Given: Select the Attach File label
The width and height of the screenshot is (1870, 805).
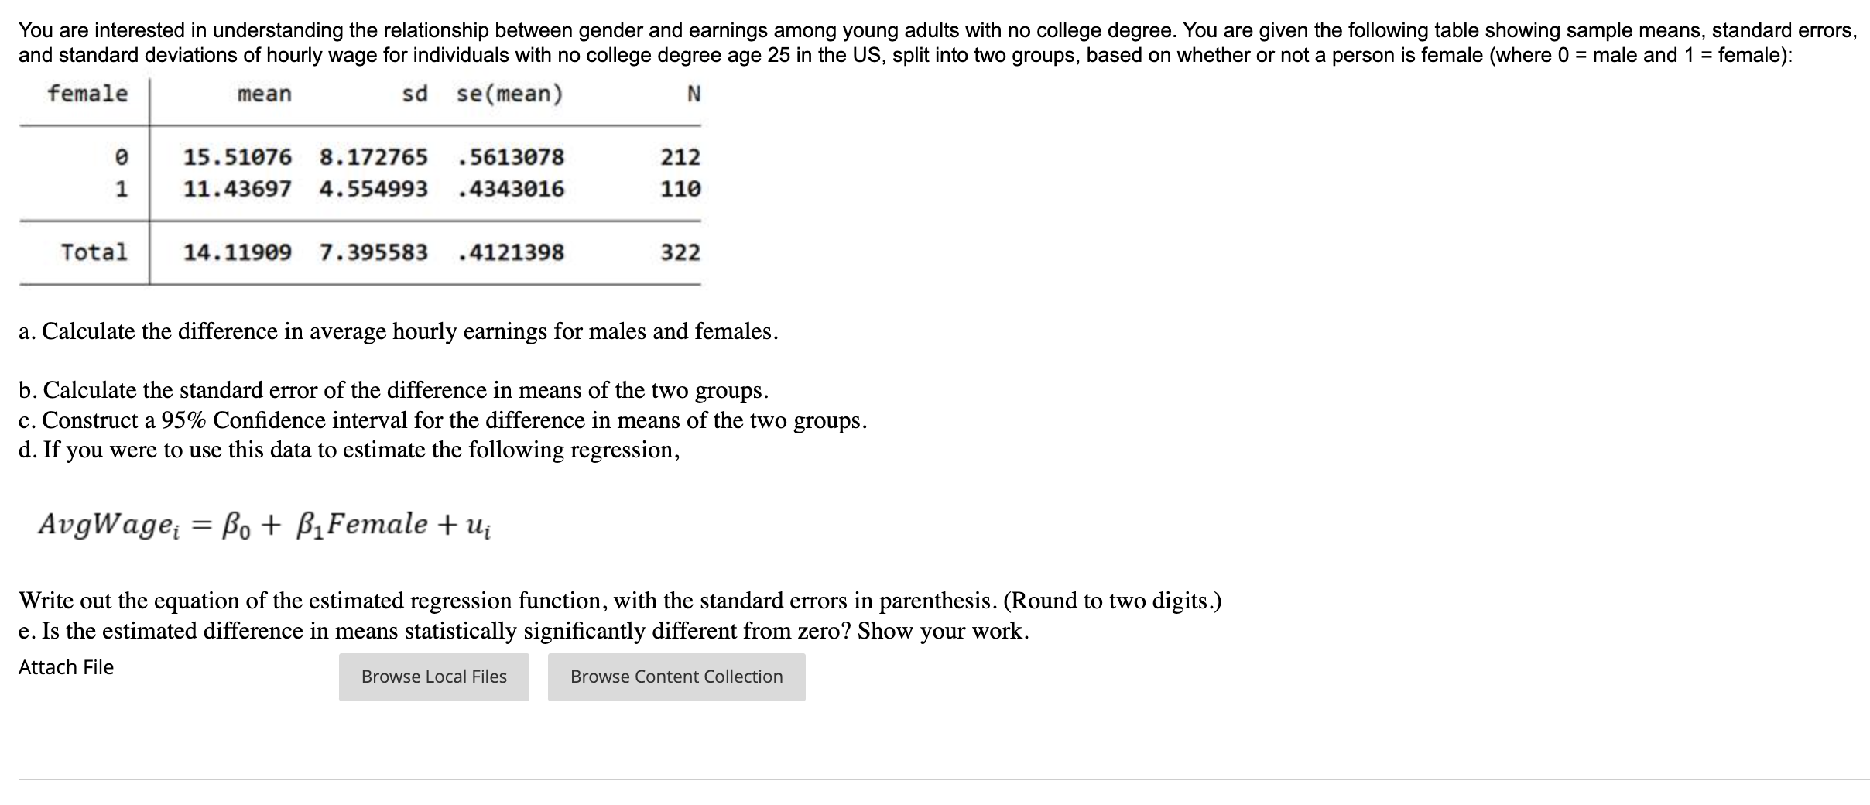Looking at the screenshot, I should (x=66, y=666).
